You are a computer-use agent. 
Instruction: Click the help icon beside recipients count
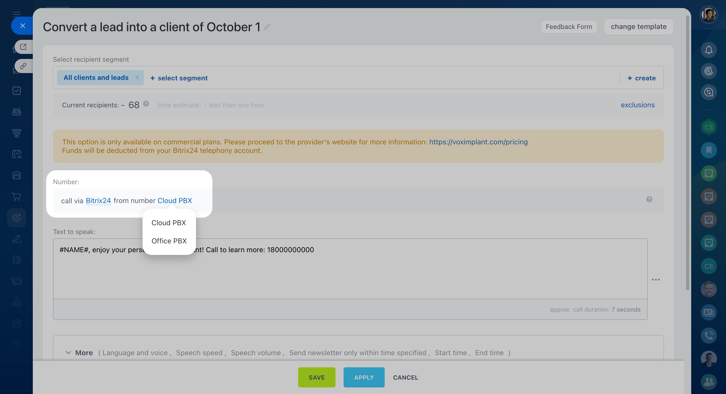[x=146, y=104]
